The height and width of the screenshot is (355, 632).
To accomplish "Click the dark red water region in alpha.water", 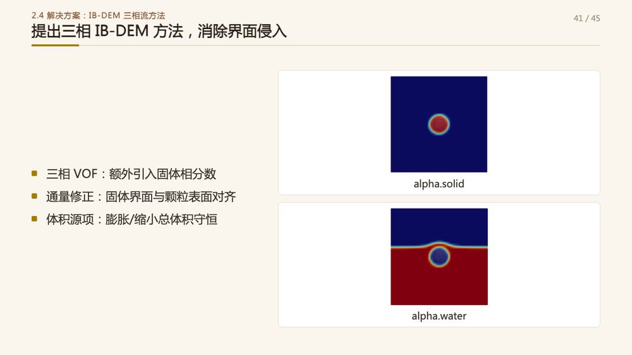I will [439, 286].
